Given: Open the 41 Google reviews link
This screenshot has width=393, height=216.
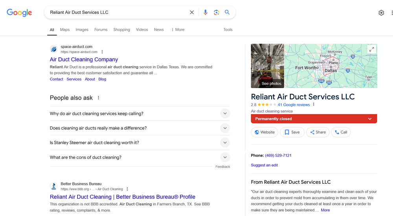Looking at the screenshot, I should (x=294, y=105).
